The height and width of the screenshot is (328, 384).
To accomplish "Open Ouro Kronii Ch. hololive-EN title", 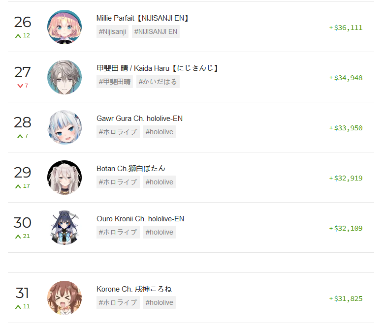I will coord(140,219).
